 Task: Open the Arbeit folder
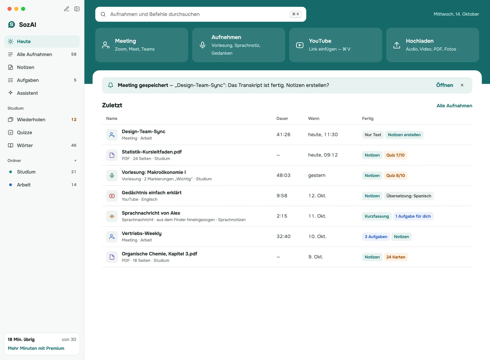(x=42, y=185)
